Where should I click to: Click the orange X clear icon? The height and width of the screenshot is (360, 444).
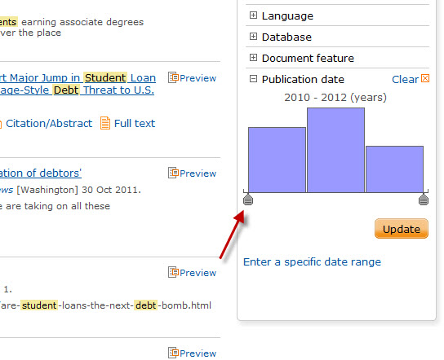[425, 78]
